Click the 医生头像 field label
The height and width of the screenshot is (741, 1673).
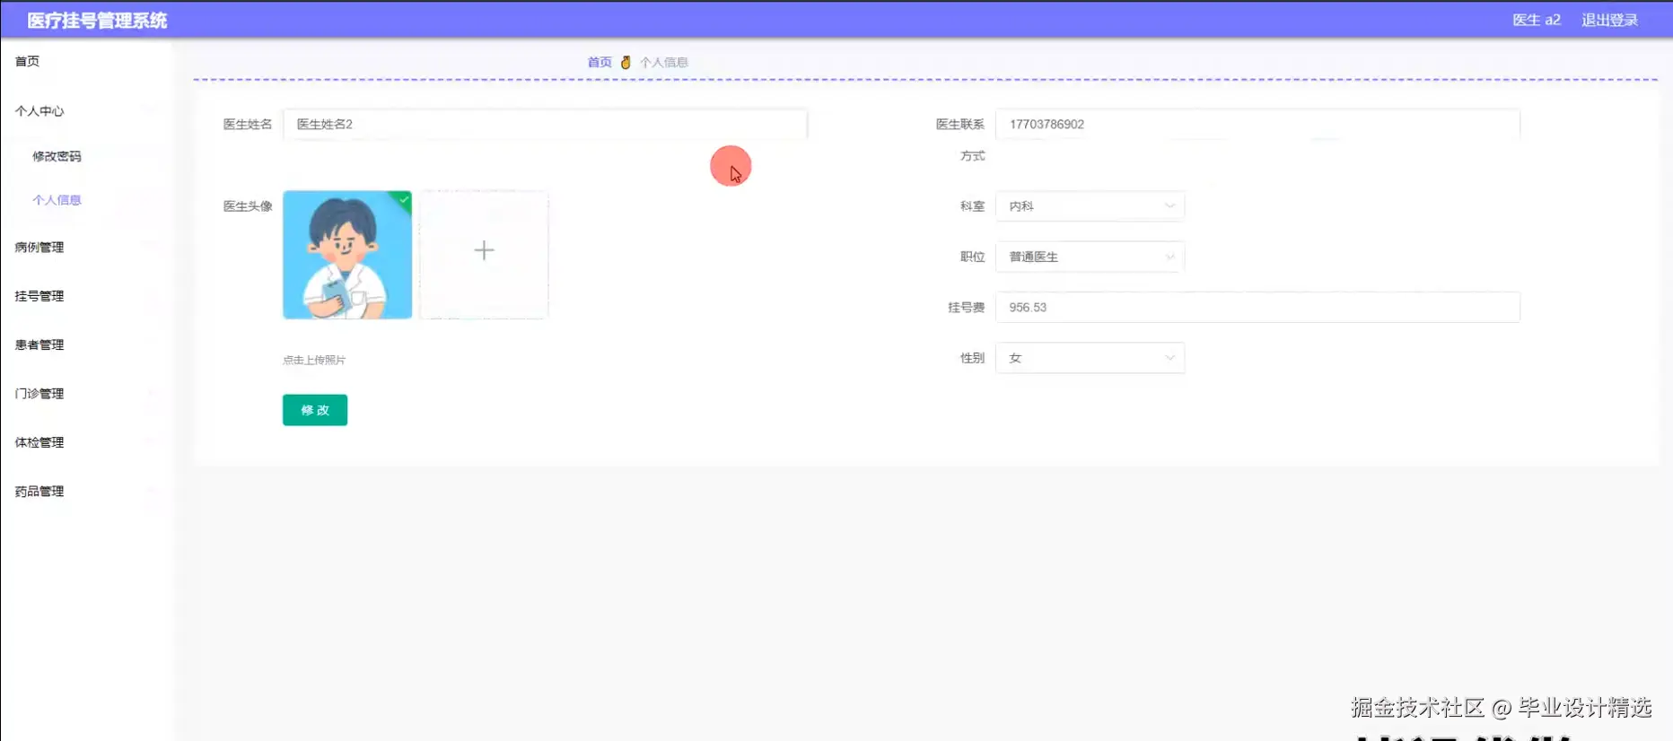pos(248,206)
